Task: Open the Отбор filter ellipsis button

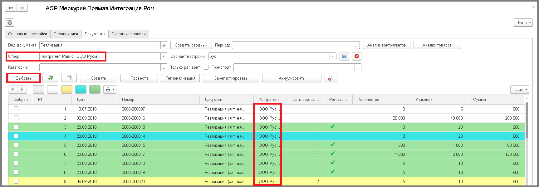Action: coord(157,57)
